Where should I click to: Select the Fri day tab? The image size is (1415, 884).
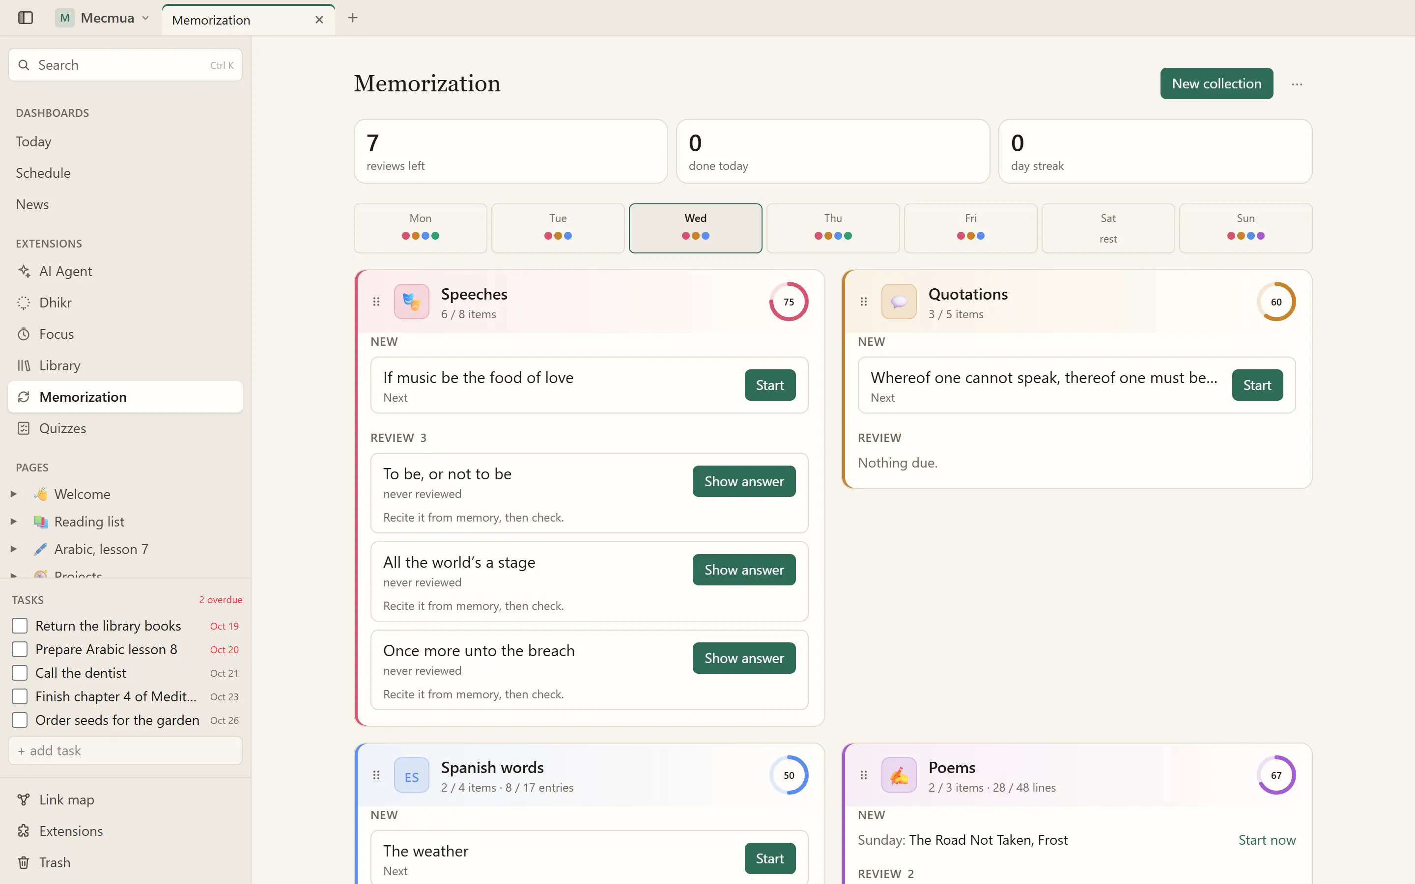[971, 228]
